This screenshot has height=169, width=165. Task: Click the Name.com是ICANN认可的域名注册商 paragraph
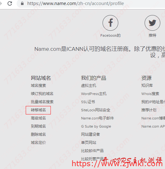[x=100, y=52]
